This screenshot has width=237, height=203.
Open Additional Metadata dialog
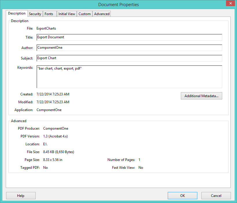pos(201,96)
